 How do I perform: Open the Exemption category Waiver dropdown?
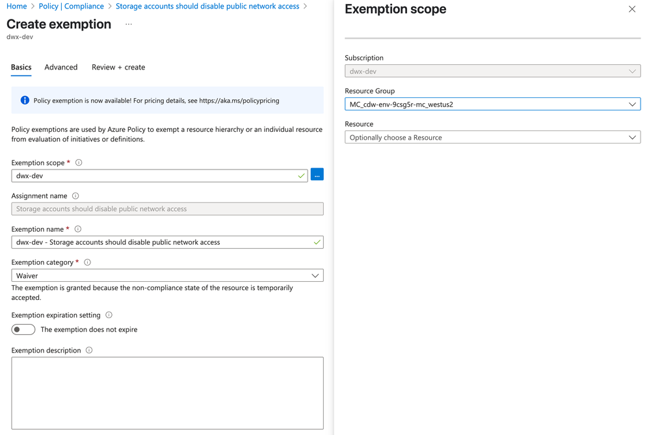(x=167, y=276)
